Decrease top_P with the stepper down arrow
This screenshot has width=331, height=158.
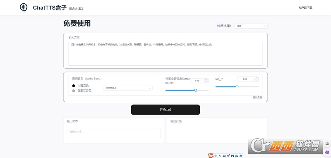click(x=256, y=80)
